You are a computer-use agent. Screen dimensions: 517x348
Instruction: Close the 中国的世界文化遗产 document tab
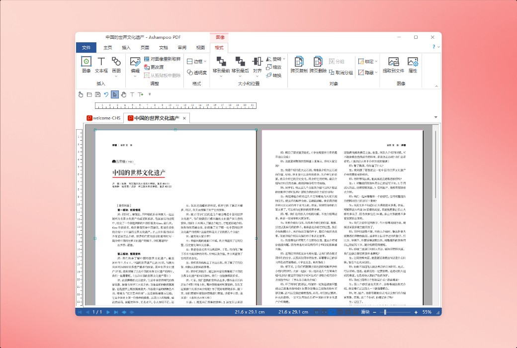point(184,118)
